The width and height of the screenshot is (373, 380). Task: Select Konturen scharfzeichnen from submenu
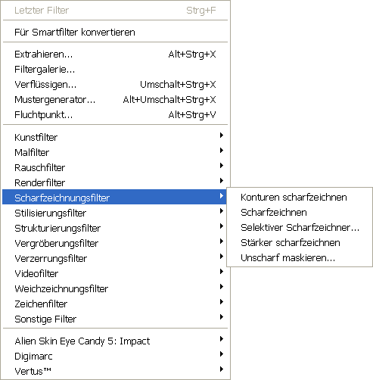pyautogui.click(x=300, y=198)
